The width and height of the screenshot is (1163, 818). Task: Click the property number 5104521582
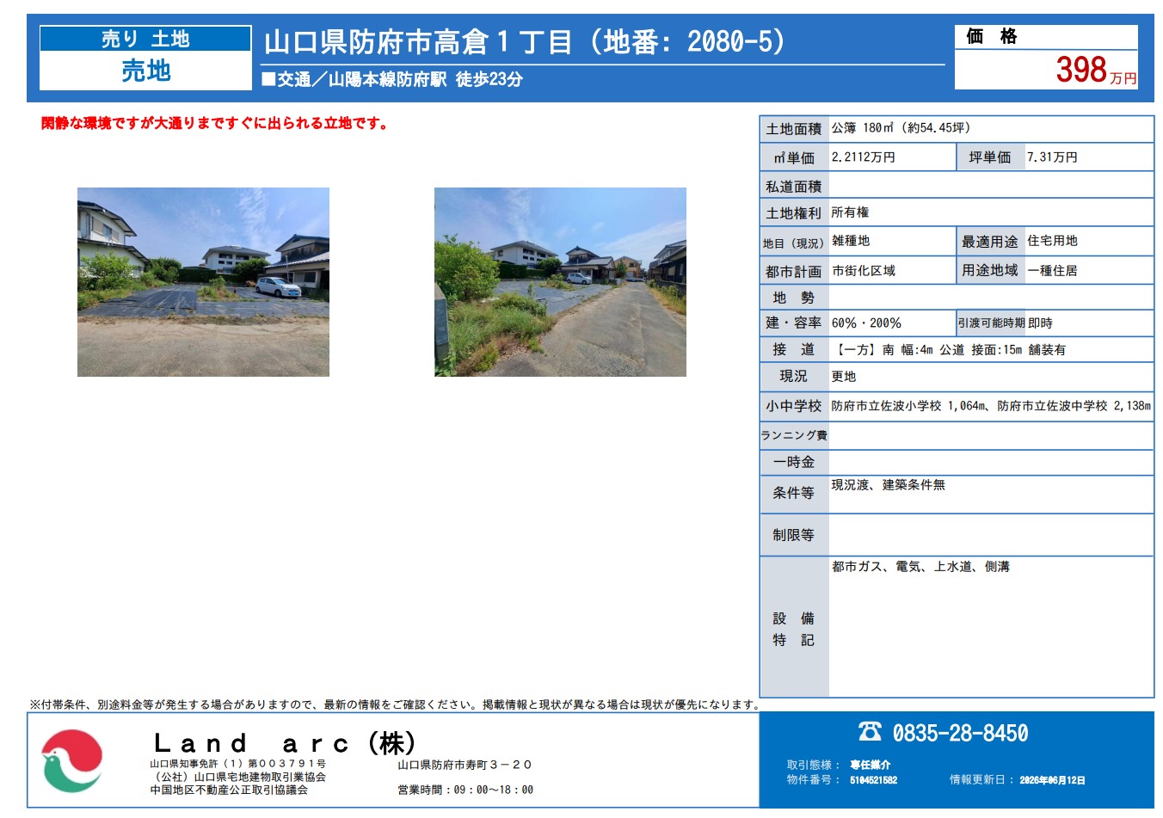pos(873,780)
